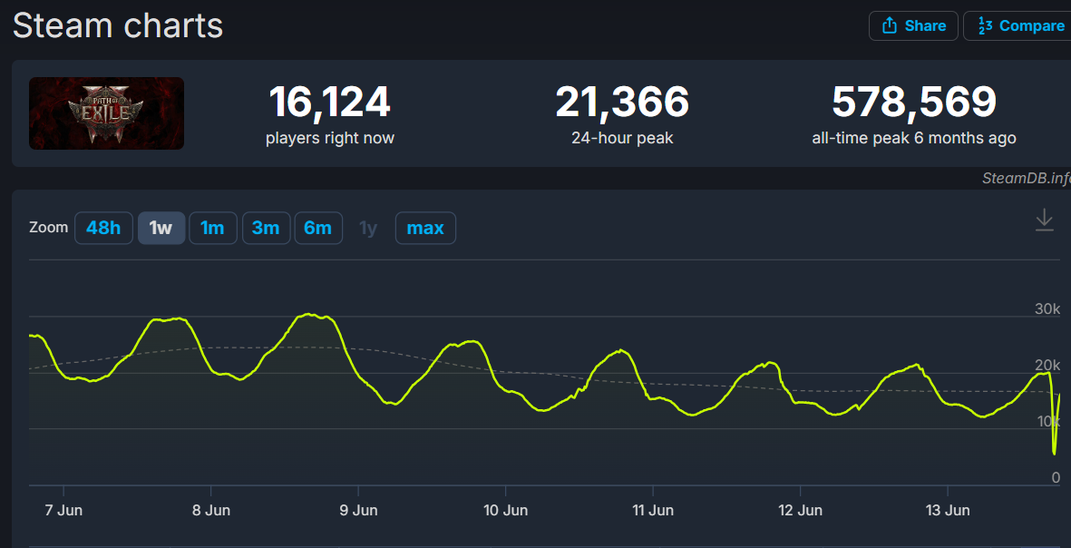
Task: Show max time range
Action: coord(424,228)
